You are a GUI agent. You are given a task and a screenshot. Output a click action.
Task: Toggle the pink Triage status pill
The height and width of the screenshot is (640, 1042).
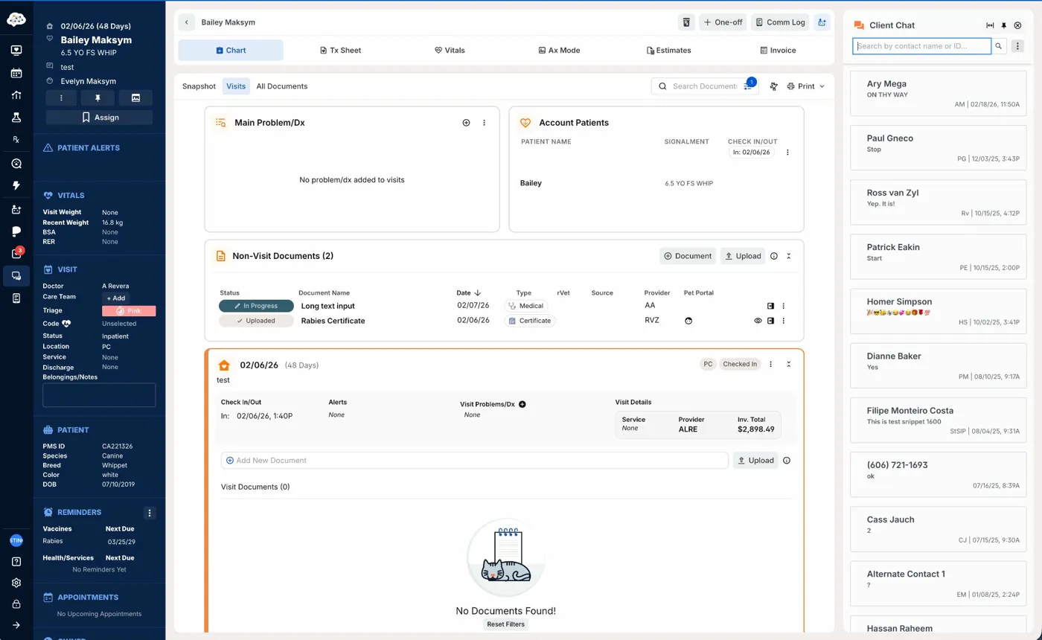coord(129,311)
